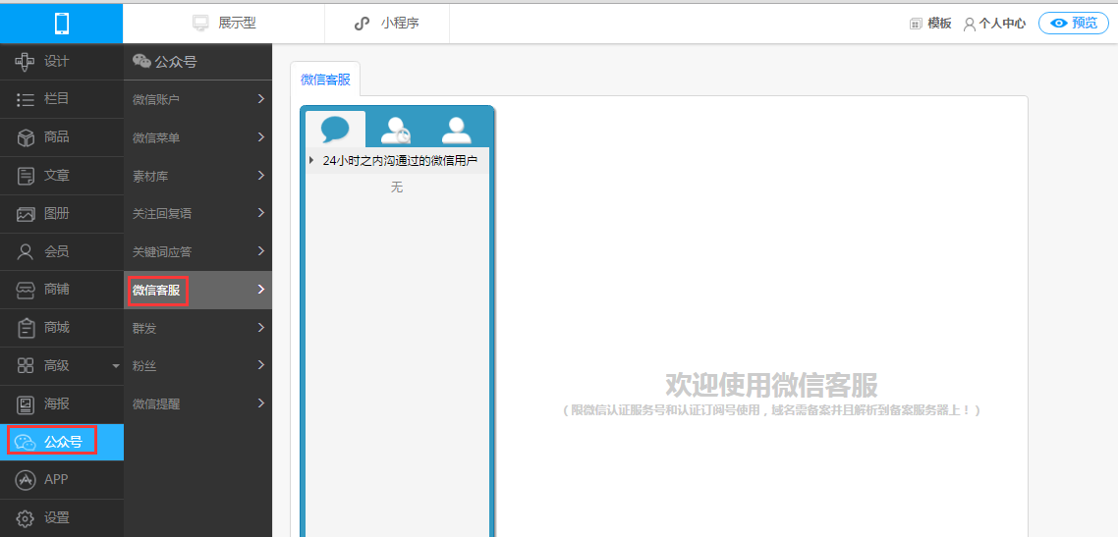Image resolution: width=1118 pixels, height=537 pixels.
Task: Collapse 24小时之内沟通过的微信用户 triangle
Action: [x=311, y=161]
